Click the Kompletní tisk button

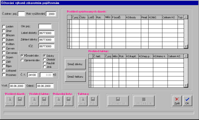[118, 101]
